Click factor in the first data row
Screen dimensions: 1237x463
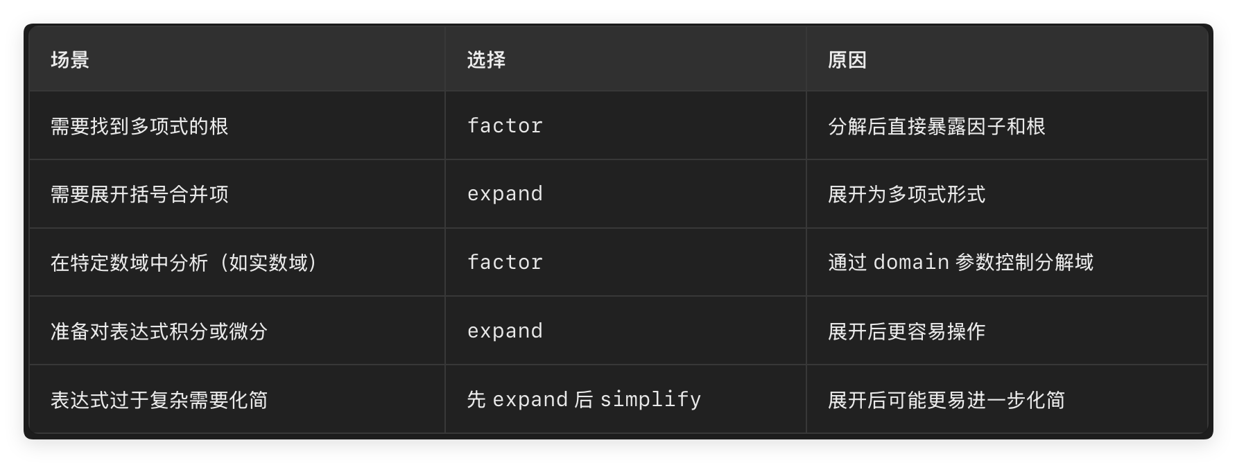(505, 126)
